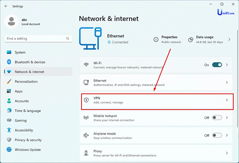The width and height of the screenshot is (239, 163).
Task: Open VPN Add, connect, manage page
Action: point(156,100)
